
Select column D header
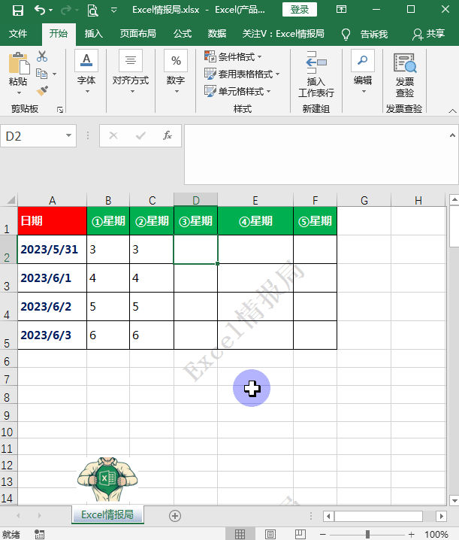(x=196, y=200)
